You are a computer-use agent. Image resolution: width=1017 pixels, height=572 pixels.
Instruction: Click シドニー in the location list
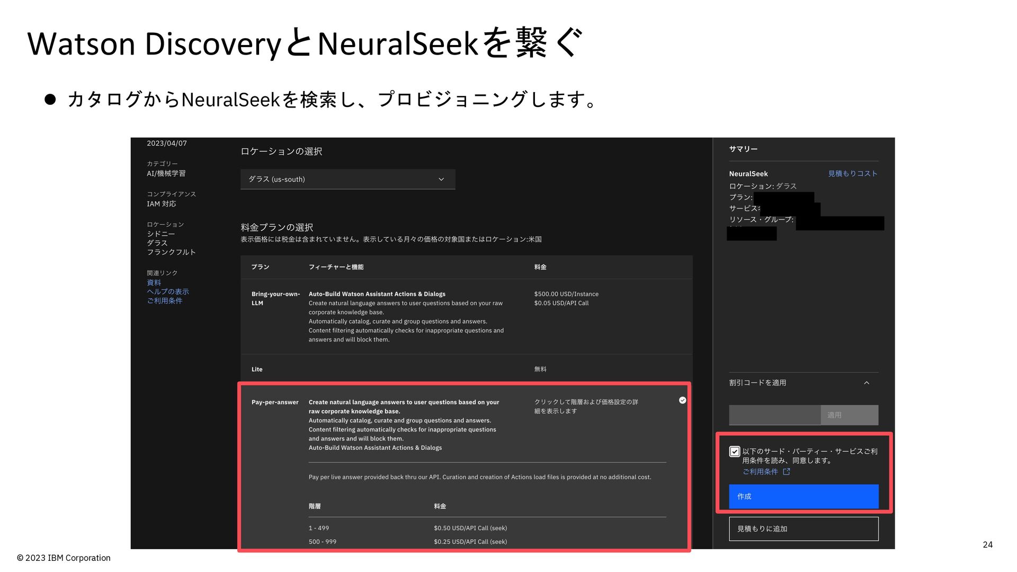tap(160, 234)
